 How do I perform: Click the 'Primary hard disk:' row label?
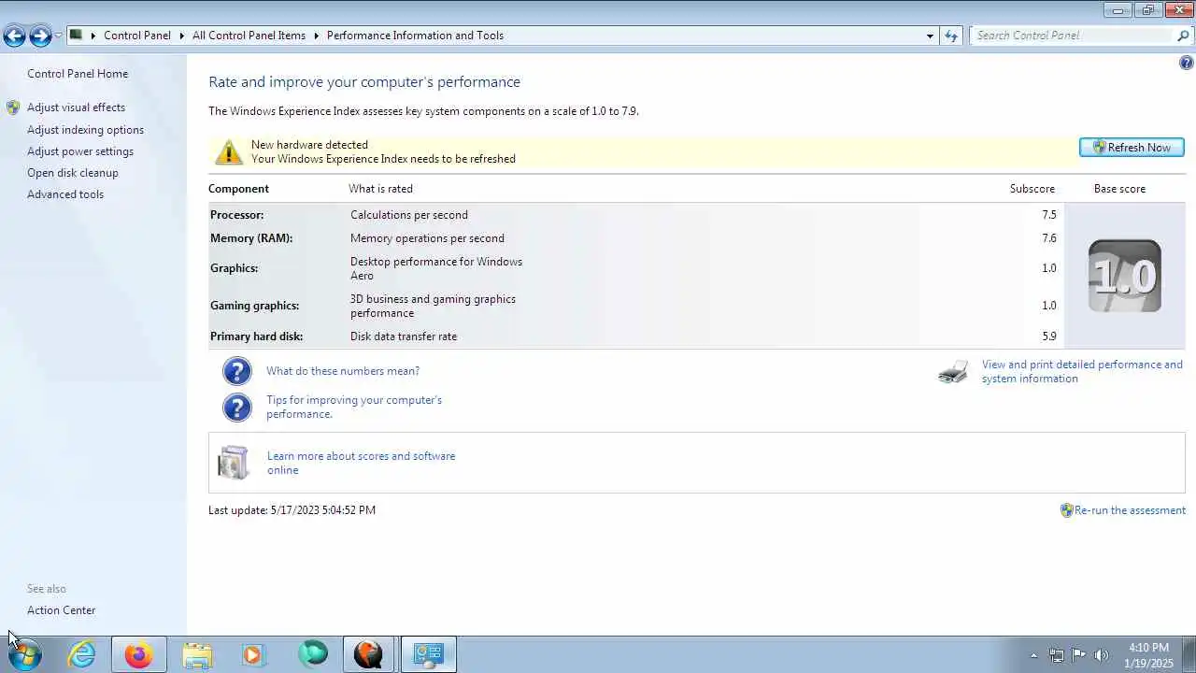tap(256, 336)
